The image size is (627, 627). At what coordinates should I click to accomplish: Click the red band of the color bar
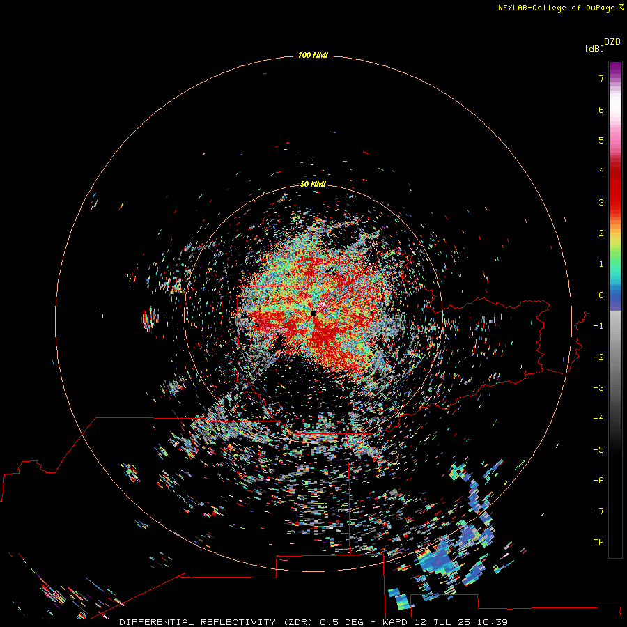615,188
